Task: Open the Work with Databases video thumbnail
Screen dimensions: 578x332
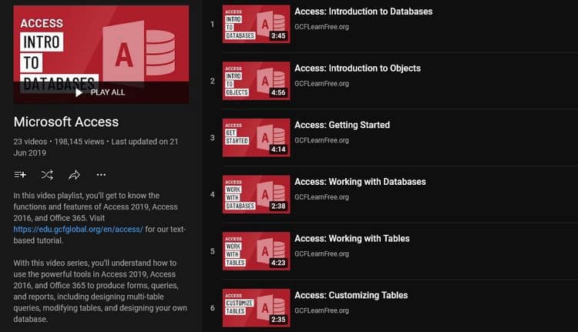Action: (256, 194)
